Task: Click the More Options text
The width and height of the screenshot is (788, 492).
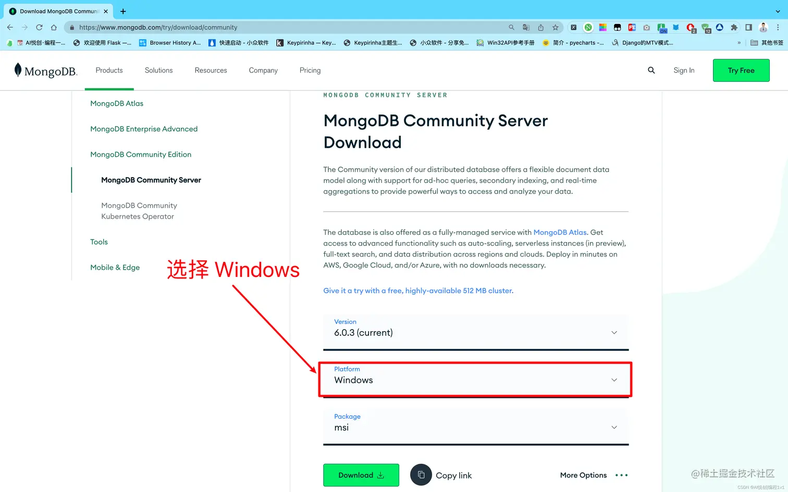Action: pos(583,475)
